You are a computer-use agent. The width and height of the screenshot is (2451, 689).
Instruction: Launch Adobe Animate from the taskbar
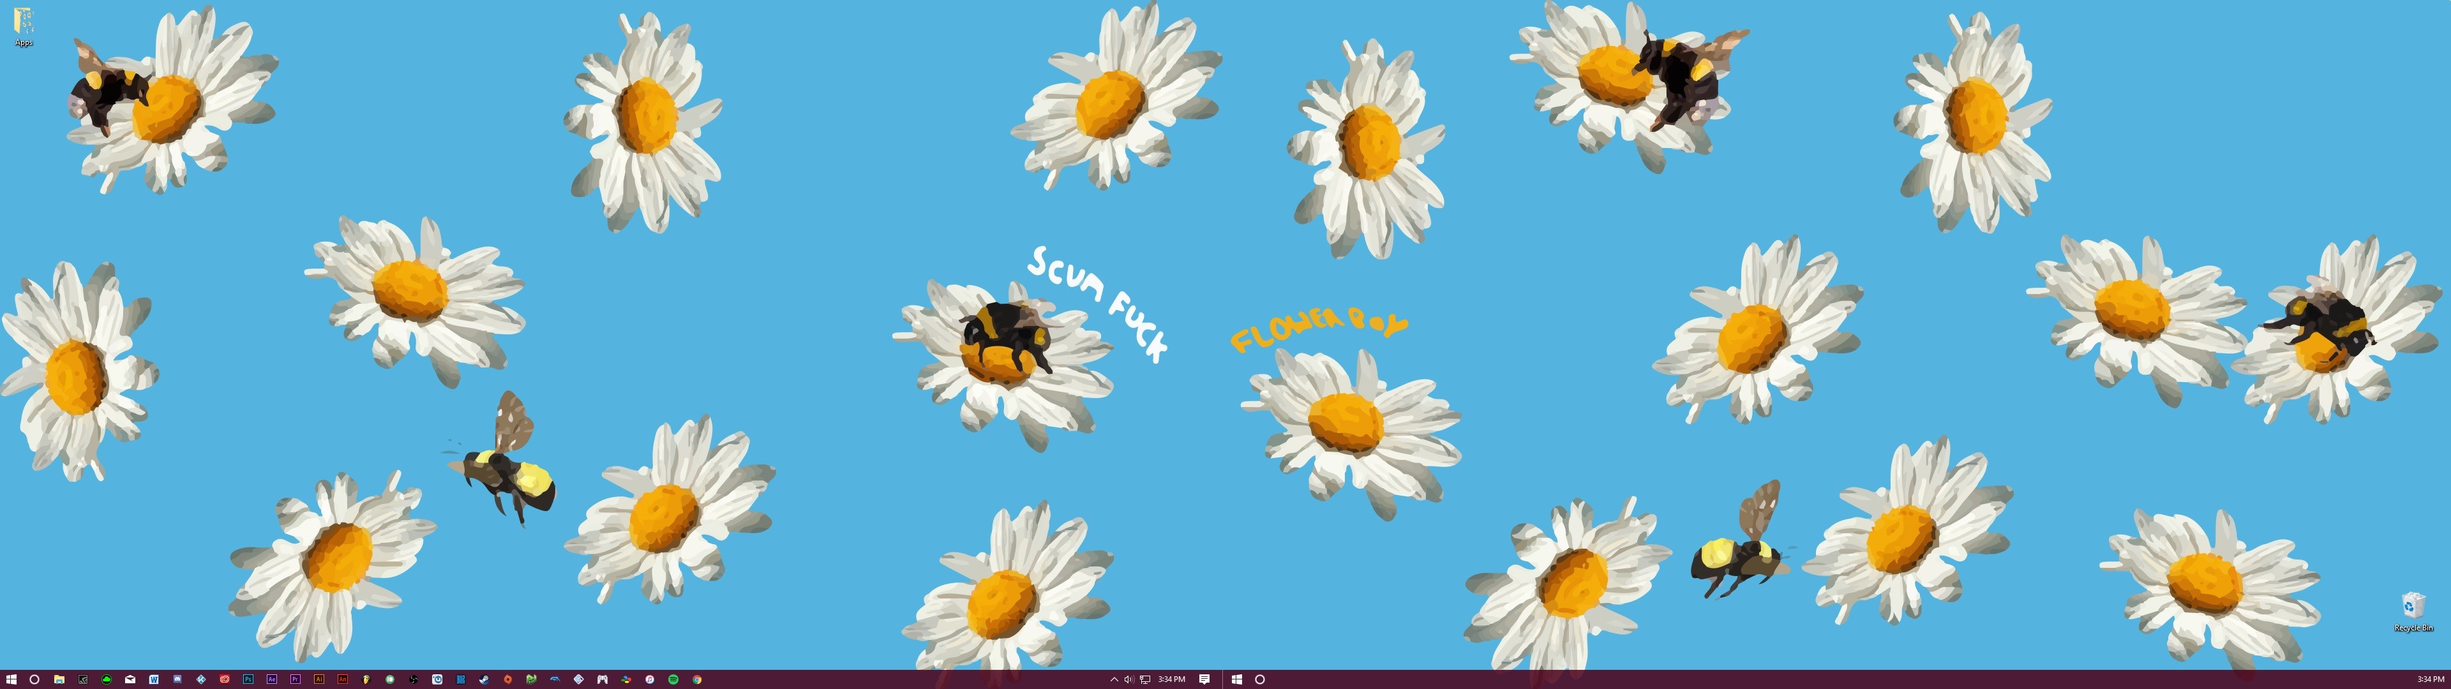[343, 679]
